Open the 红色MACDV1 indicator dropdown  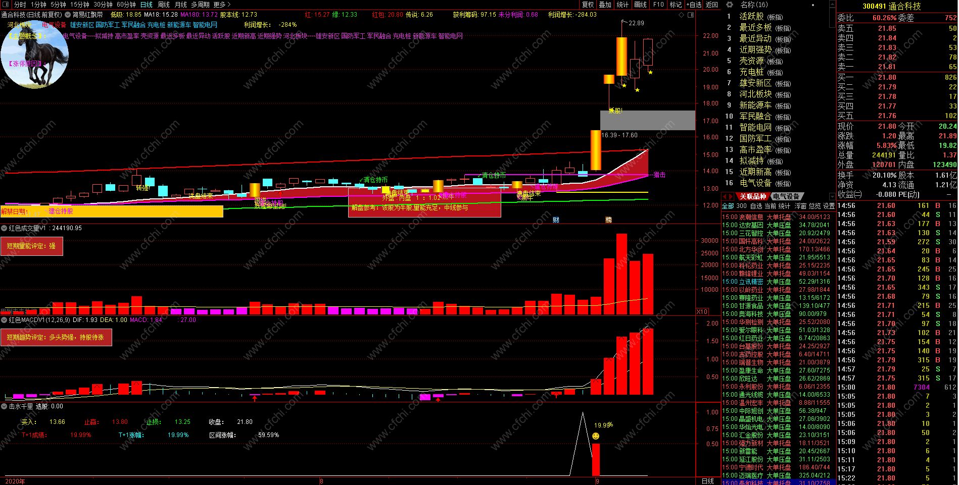(4, 320)
